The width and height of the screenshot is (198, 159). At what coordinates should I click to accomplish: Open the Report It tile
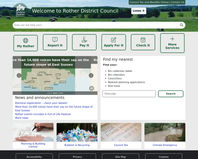point(55,42)
